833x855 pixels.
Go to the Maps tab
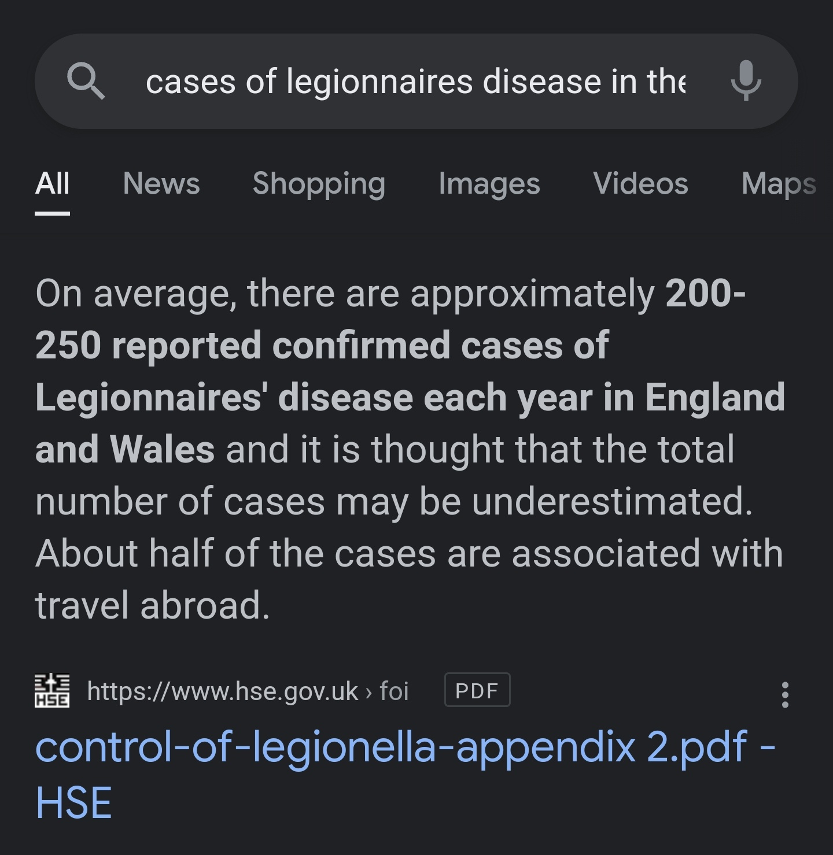tap(779, 185)
